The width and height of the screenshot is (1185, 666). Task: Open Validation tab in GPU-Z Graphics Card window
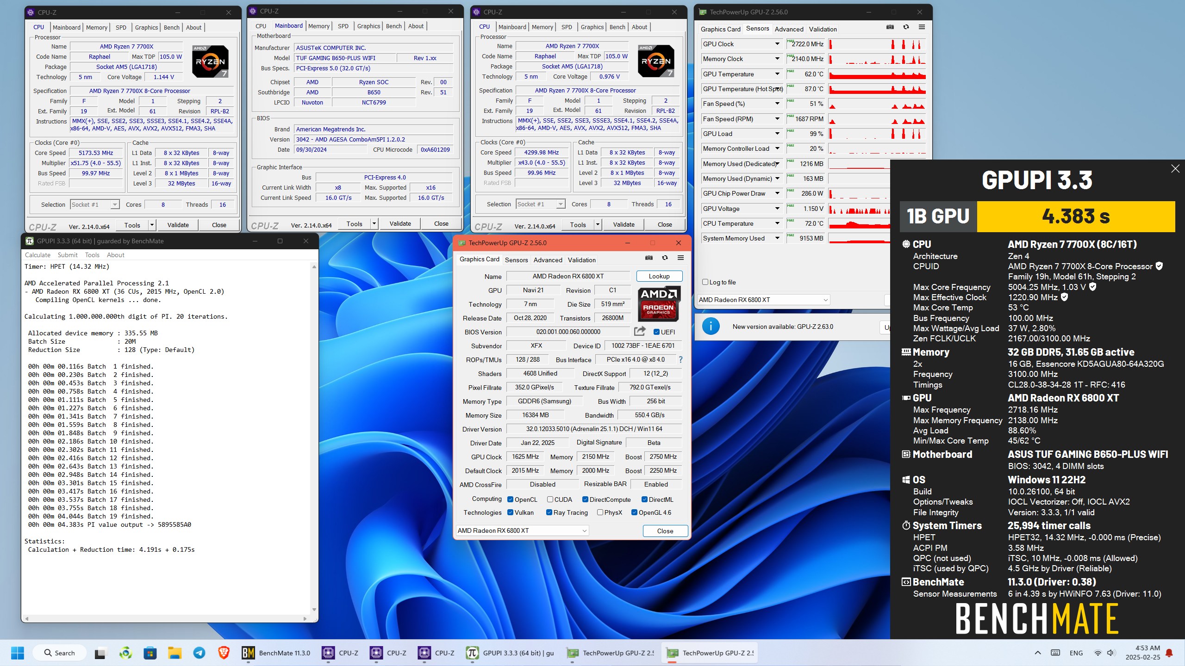(x=582, y=260)
